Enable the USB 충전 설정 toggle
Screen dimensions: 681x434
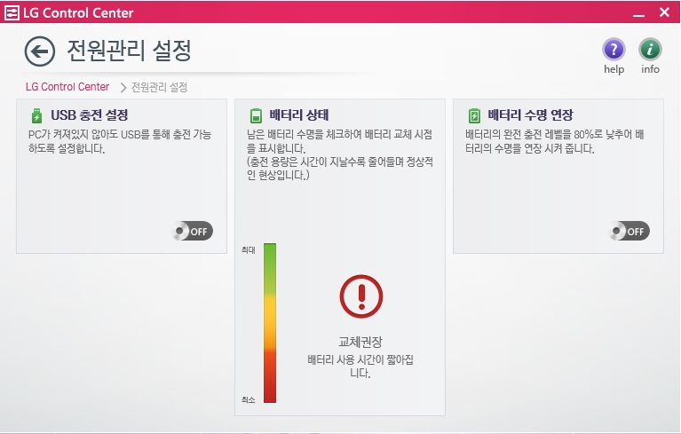(193, 231)
